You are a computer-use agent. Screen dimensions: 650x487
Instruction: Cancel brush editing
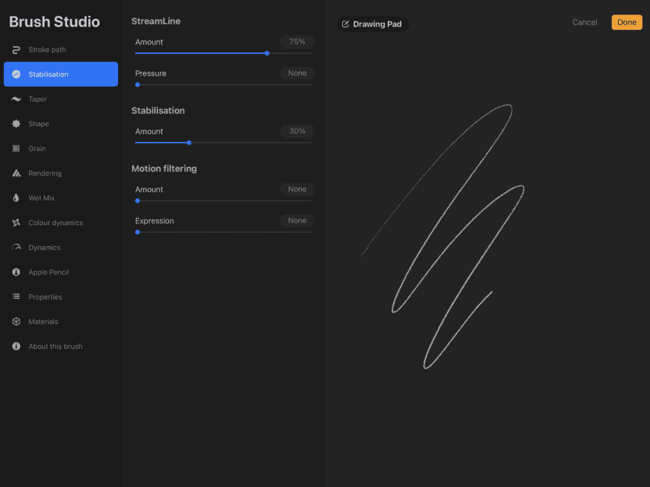[584, 22]
